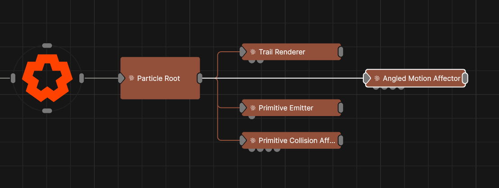This screenshot has height=188, width=499.
Task: Click the input arrow of Particle Root
Action: (x=121, y=78)
